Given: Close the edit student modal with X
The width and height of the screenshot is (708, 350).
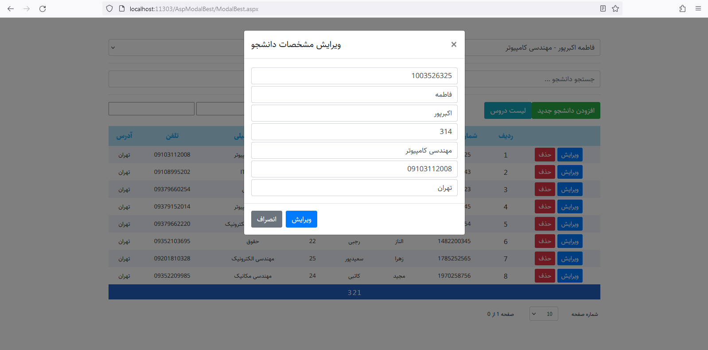Looking at the screenshot, I should pos(454,44).
